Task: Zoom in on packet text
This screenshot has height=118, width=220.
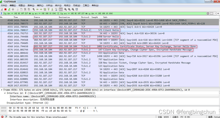Action: (x=65, y=9)
